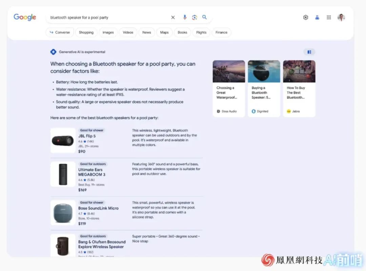Clear the search box text
Image resolution: width=366 pixels, height=271 pixels.
coord(173,18)
